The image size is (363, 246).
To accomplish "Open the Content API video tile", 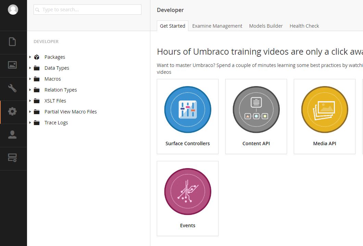I will click(256, 117).
